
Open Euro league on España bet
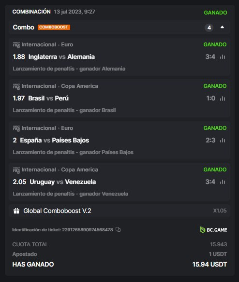(67, 128)
